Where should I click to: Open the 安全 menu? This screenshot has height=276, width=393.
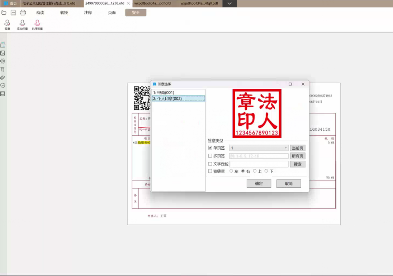coord(136,13)
